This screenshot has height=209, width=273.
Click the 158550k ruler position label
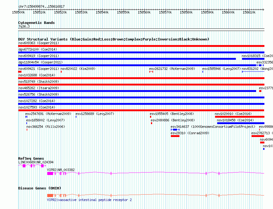[123, 12]
